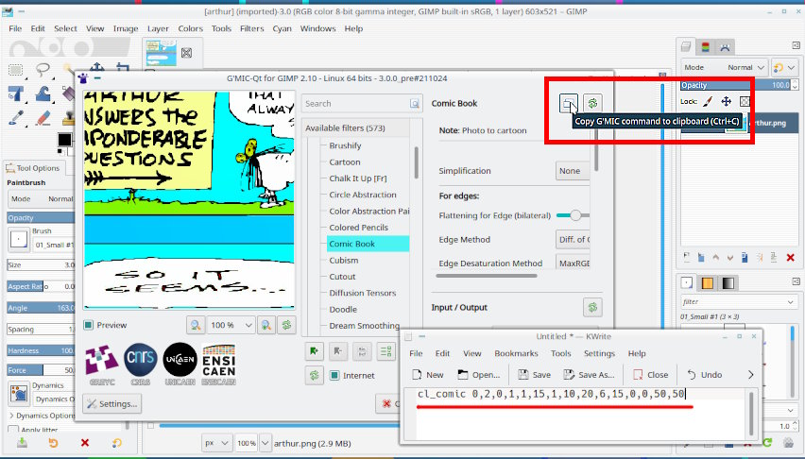The width and height of the screenshot is (805, 459).
Task: Select the Eraser tool
Action: (x=43, y=118)
